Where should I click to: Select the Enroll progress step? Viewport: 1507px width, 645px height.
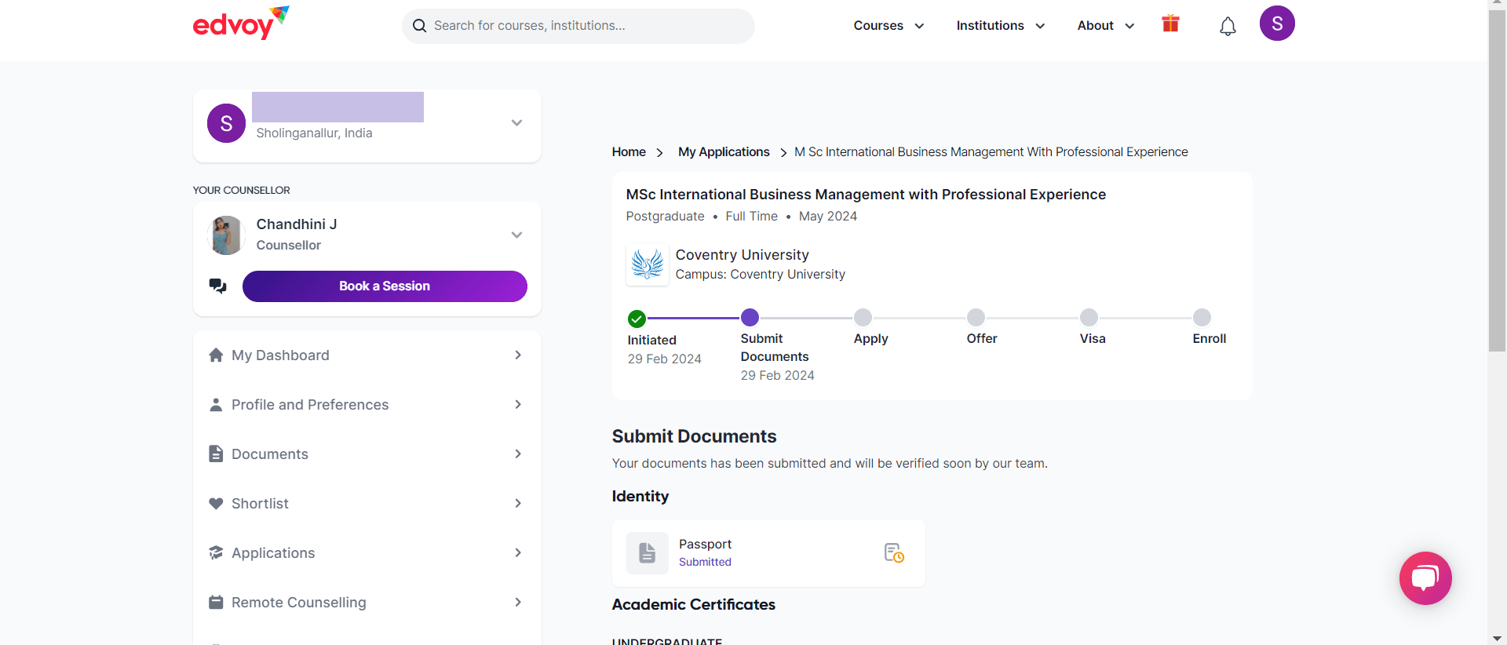(1202, 317)
